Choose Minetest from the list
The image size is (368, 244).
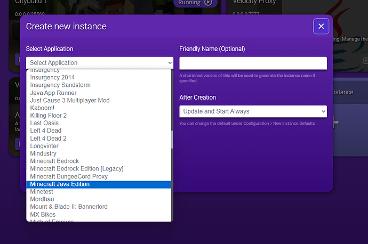(99, 192)
